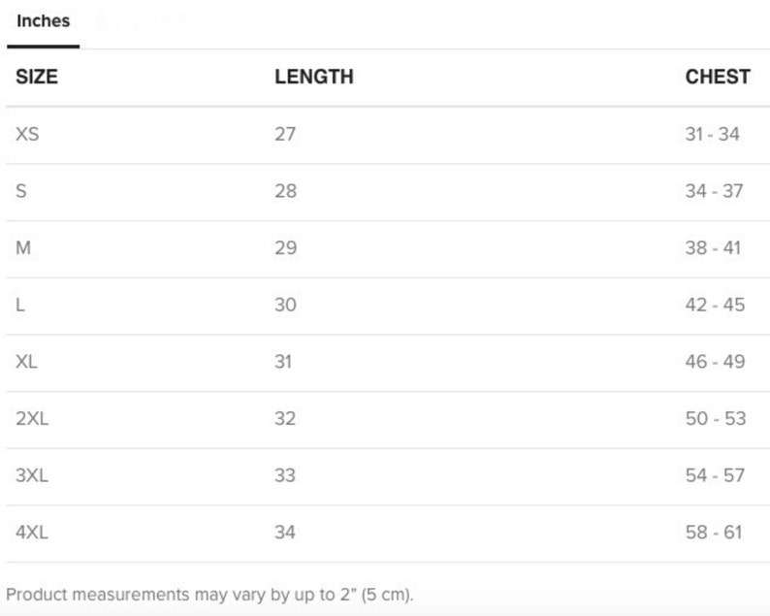Click the length value 27
The image size is (770, 616).
coord(285,134)
